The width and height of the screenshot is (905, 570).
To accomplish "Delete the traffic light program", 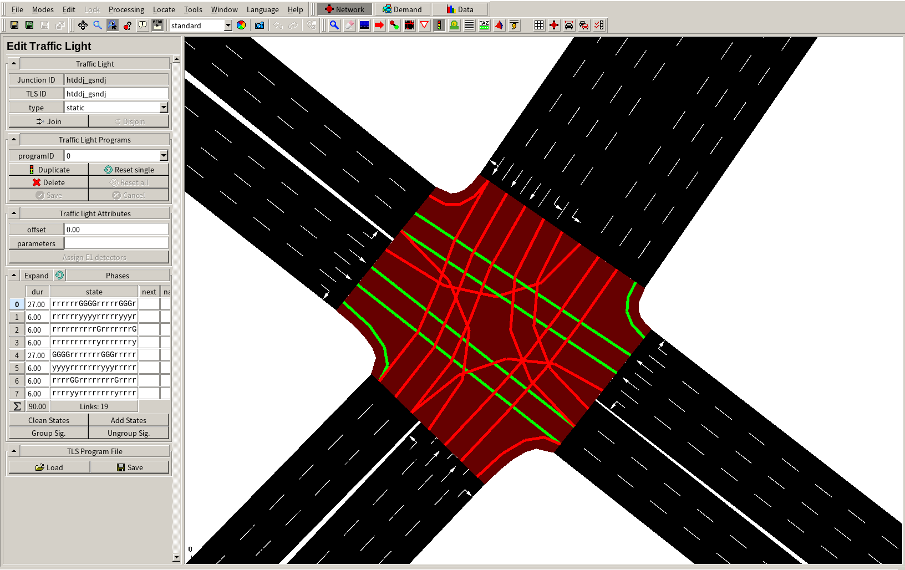I will 49,182.
